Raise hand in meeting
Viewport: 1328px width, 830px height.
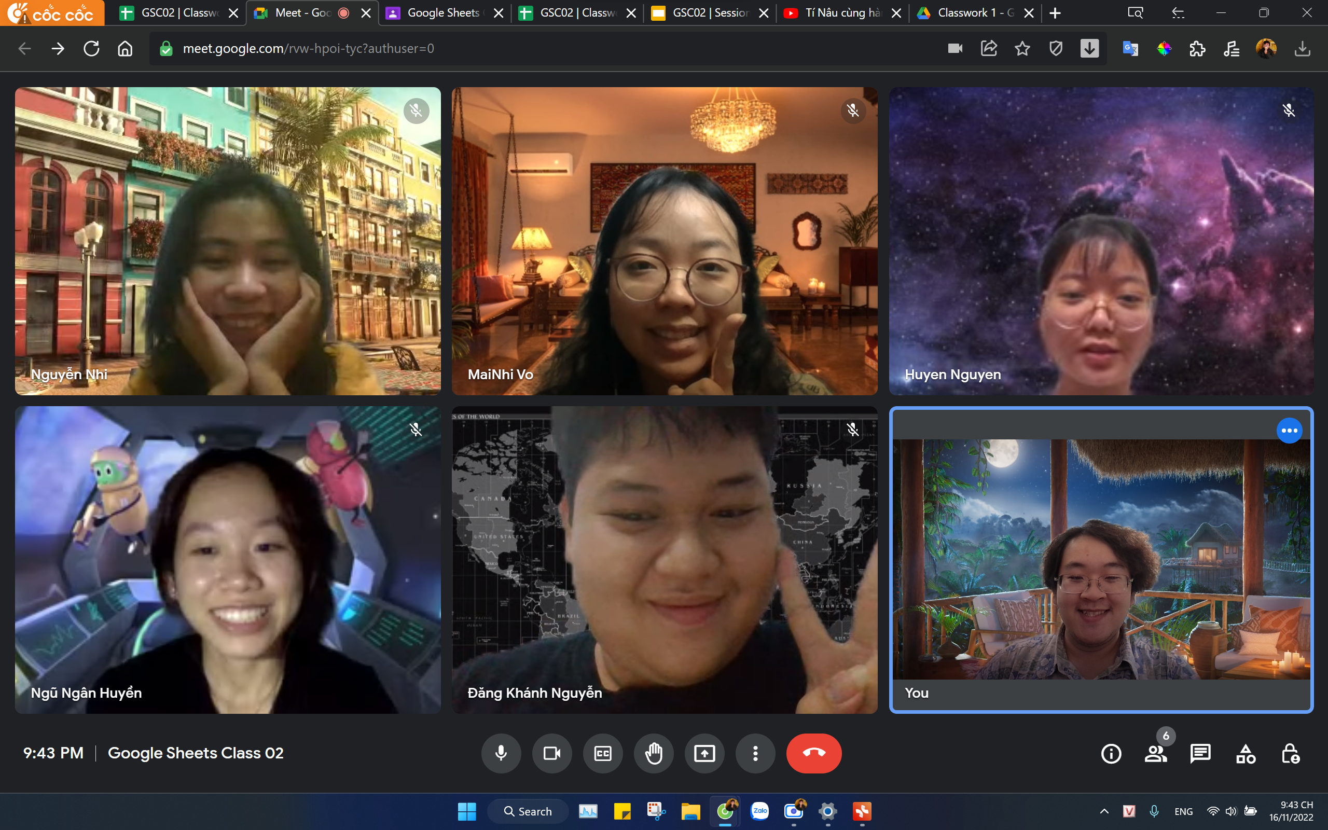click(x=653, y=754)
